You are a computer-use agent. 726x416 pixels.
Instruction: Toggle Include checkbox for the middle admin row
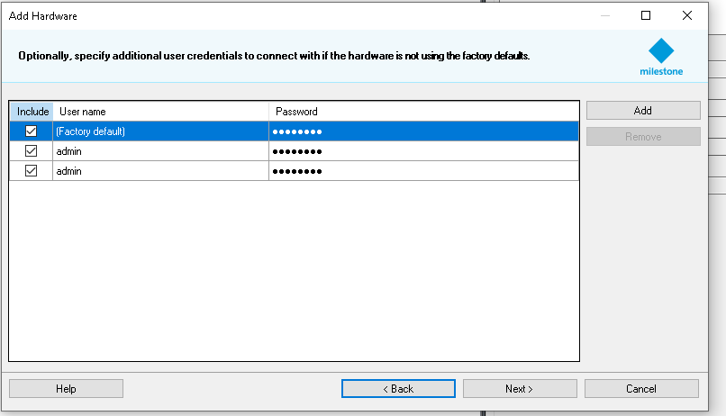32,151
